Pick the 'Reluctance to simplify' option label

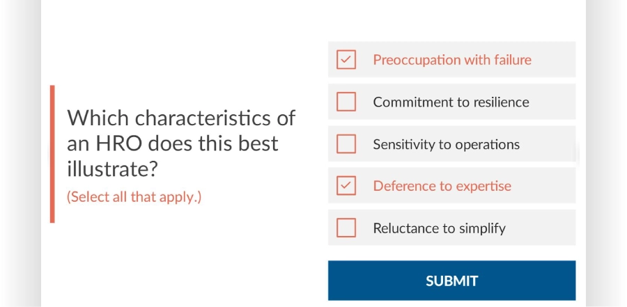pyautogui.click(x=439, y=228)
